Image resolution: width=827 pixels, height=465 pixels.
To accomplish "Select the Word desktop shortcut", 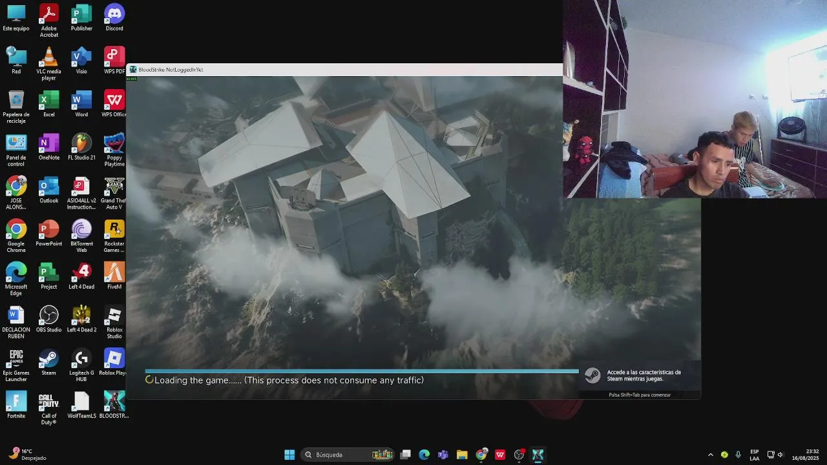I will point(81,104).
